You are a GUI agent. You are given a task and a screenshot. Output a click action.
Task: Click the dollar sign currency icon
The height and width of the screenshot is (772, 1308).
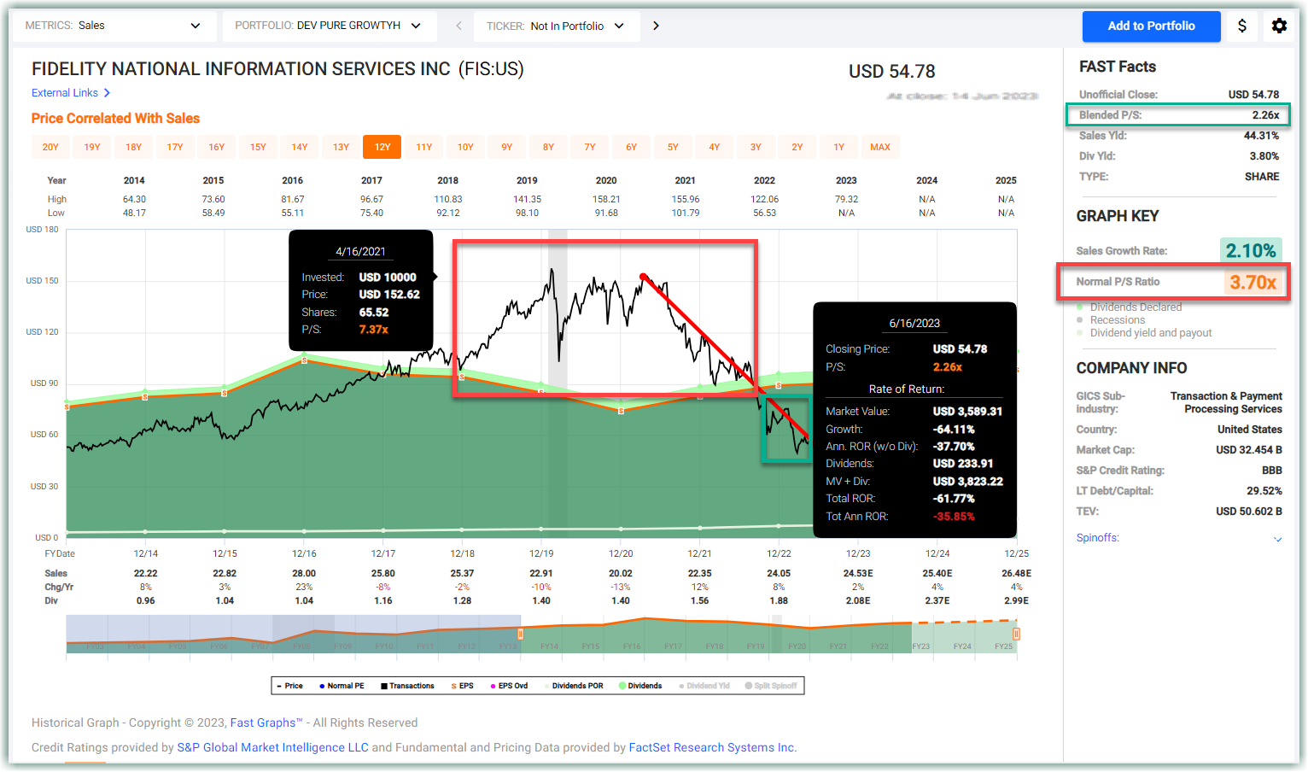point(1242,26)
